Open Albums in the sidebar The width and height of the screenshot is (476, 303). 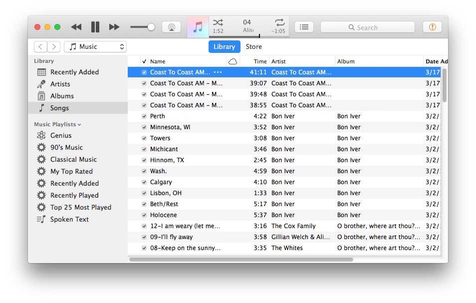(77, 96)
